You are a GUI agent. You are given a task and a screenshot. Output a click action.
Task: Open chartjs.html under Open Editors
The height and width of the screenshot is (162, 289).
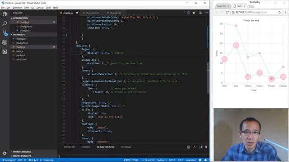pyautogui.click(x=26, y=27)
